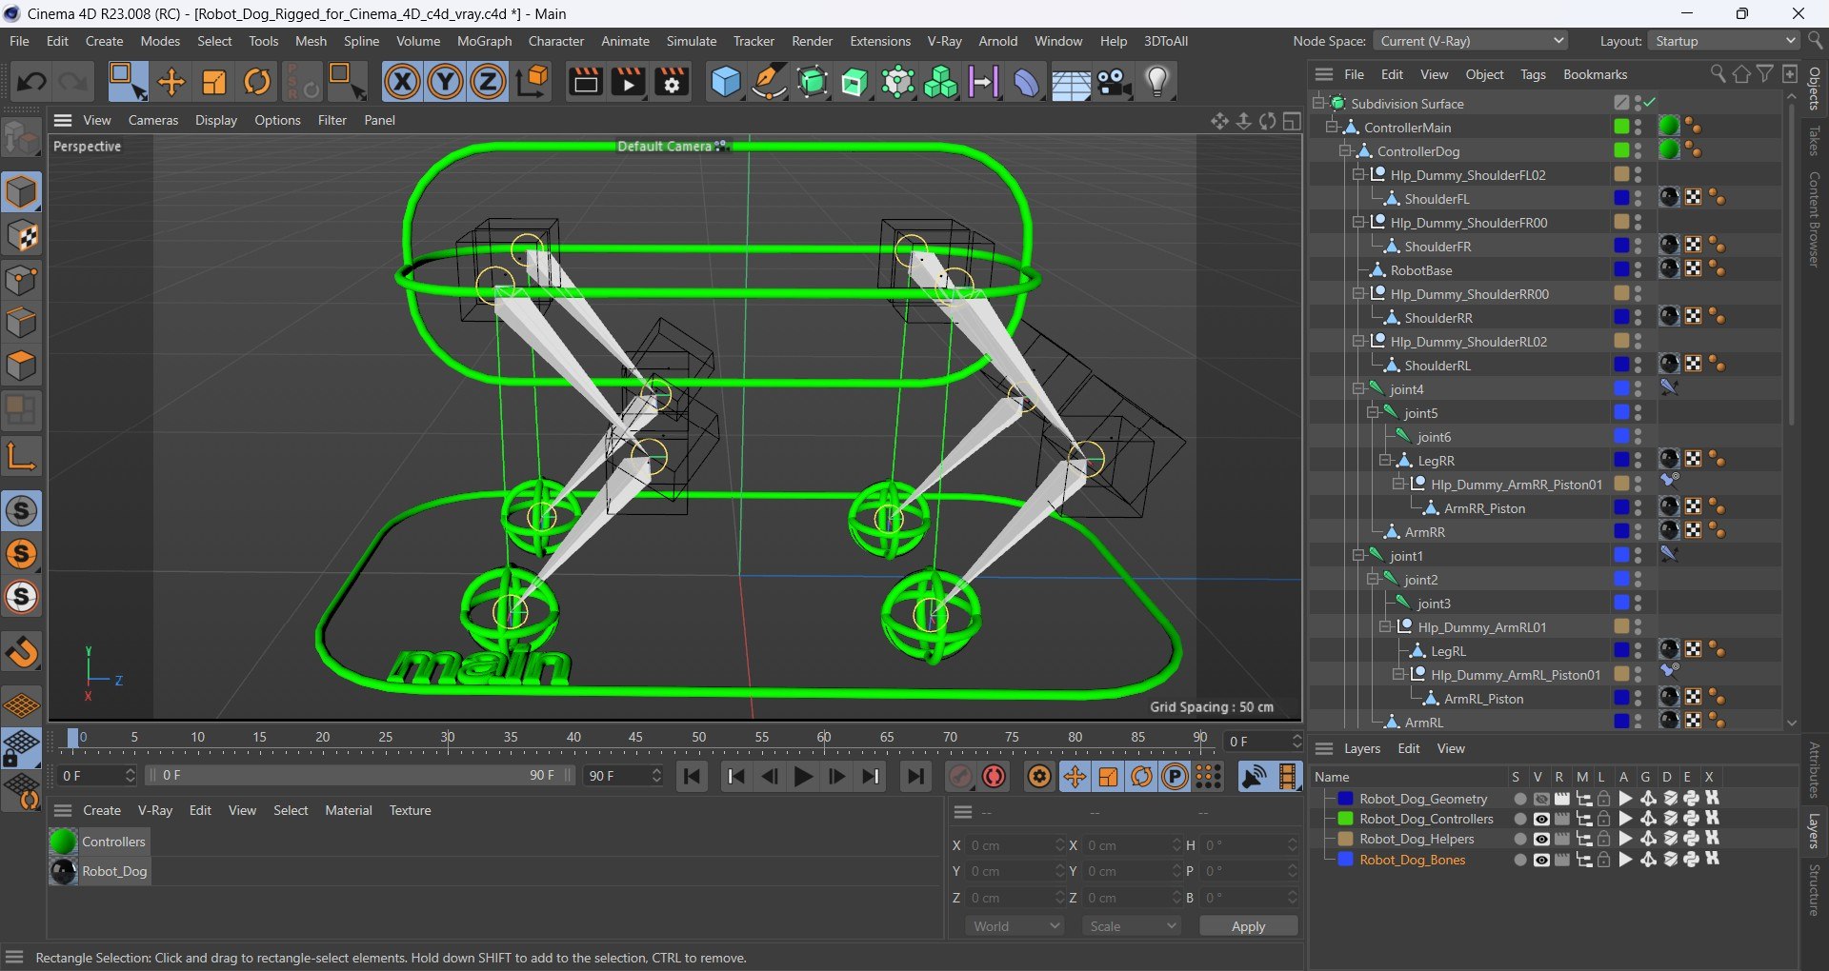The height and width of the screenshot is (971, 1829).
Task: Open the Layout Startup dropdown
Action: click(1723, 41)
